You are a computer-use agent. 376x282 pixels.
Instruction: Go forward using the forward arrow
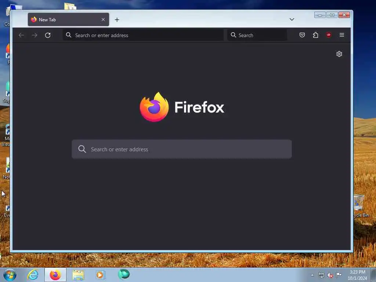coord(35,35)
